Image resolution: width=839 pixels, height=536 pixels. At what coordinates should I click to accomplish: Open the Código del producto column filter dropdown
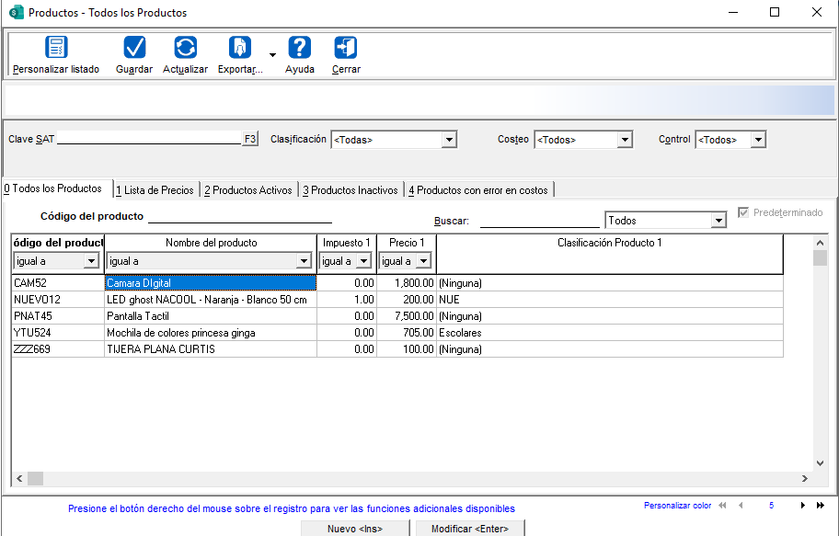tap(91, 261)
